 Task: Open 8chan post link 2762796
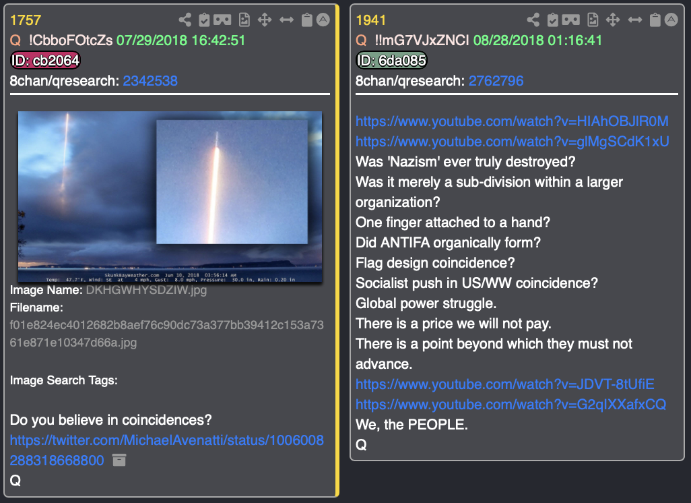(x=496, y=81)
